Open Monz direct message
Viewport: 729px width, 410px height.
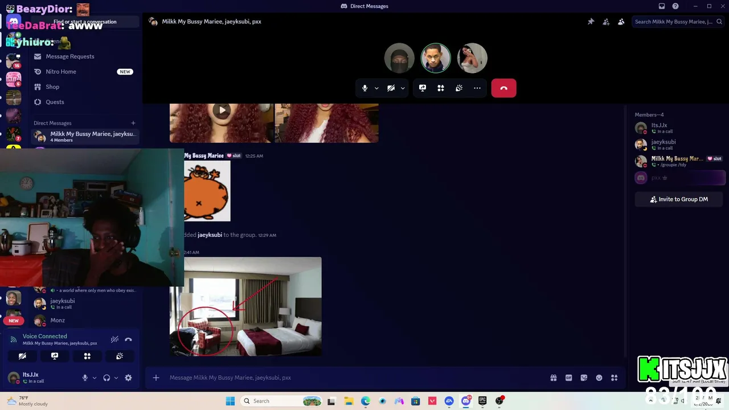click(84, 321)
